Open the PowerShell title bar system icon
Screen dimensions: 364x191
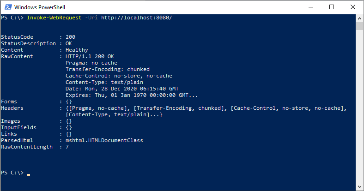8,7
